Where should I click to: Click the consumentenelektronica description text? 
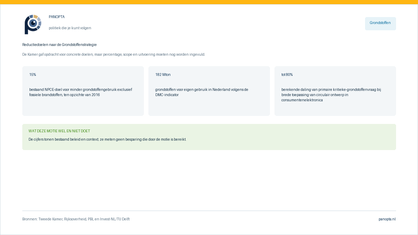[331, 95]
